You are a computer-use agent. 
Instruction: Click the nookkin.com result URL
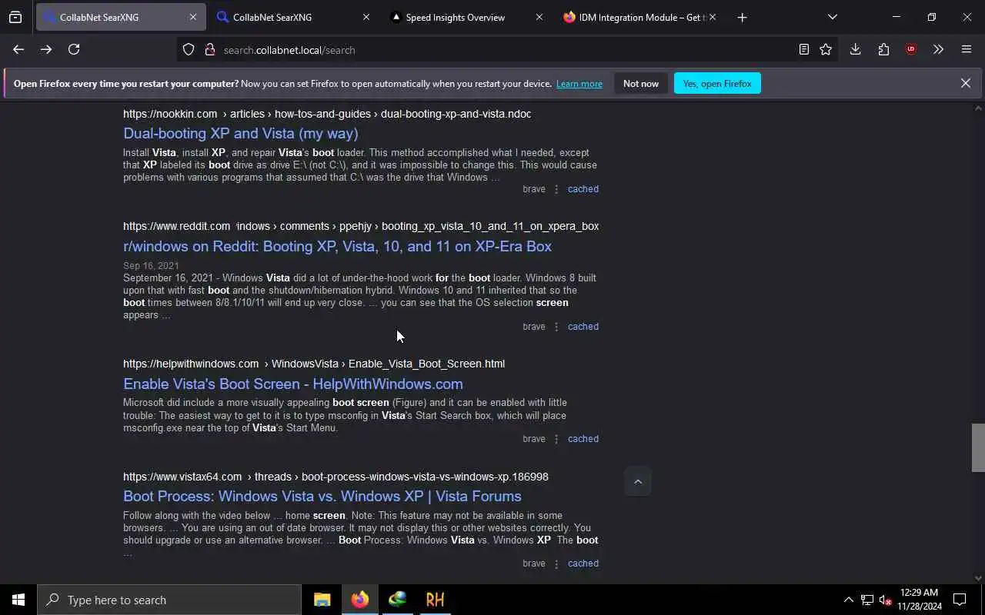(x=327, y=114)
